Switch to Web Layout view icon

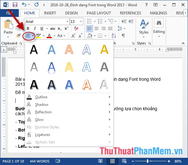[x=124, y=161]
